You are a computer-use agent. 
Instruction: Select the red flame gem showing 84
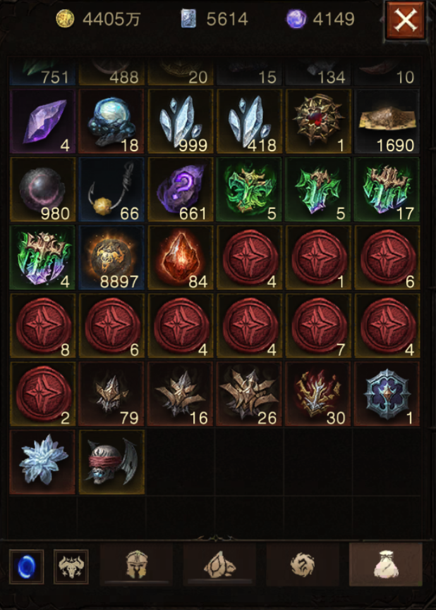[181, 258]
